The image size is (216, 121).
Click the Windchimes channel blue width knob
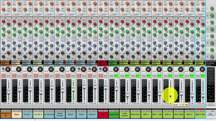(3, 69)
